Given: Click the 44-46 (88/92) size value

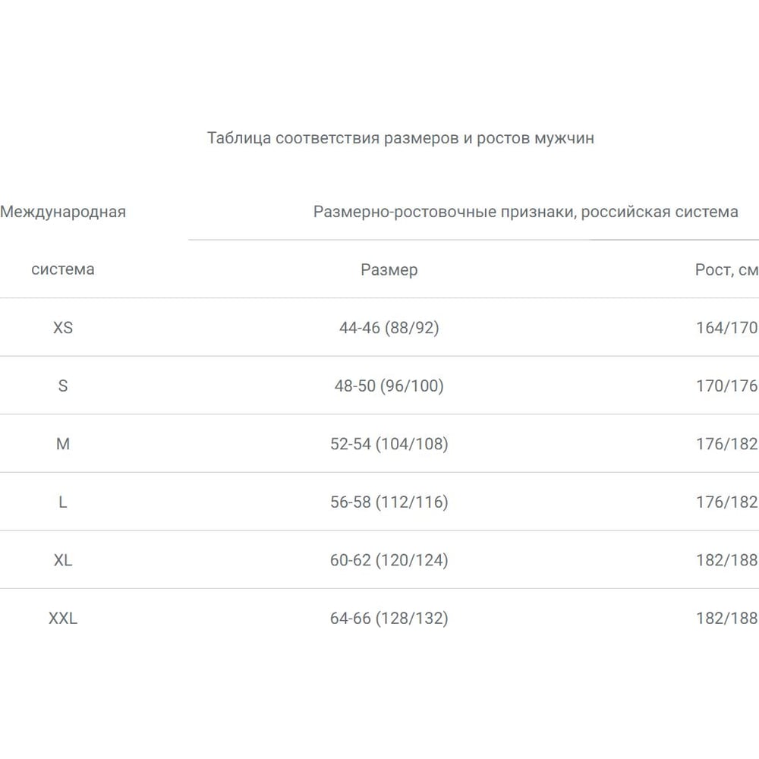Looking at the screenshot, I should (x=389, y=328).
